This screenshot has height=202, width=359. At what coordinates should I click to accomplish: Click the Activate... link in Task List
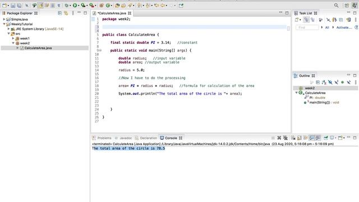pos(344,27)
